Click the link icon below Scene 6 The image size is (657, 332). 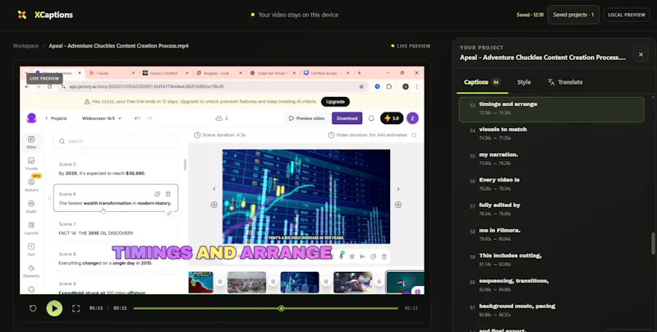point(169,214)
